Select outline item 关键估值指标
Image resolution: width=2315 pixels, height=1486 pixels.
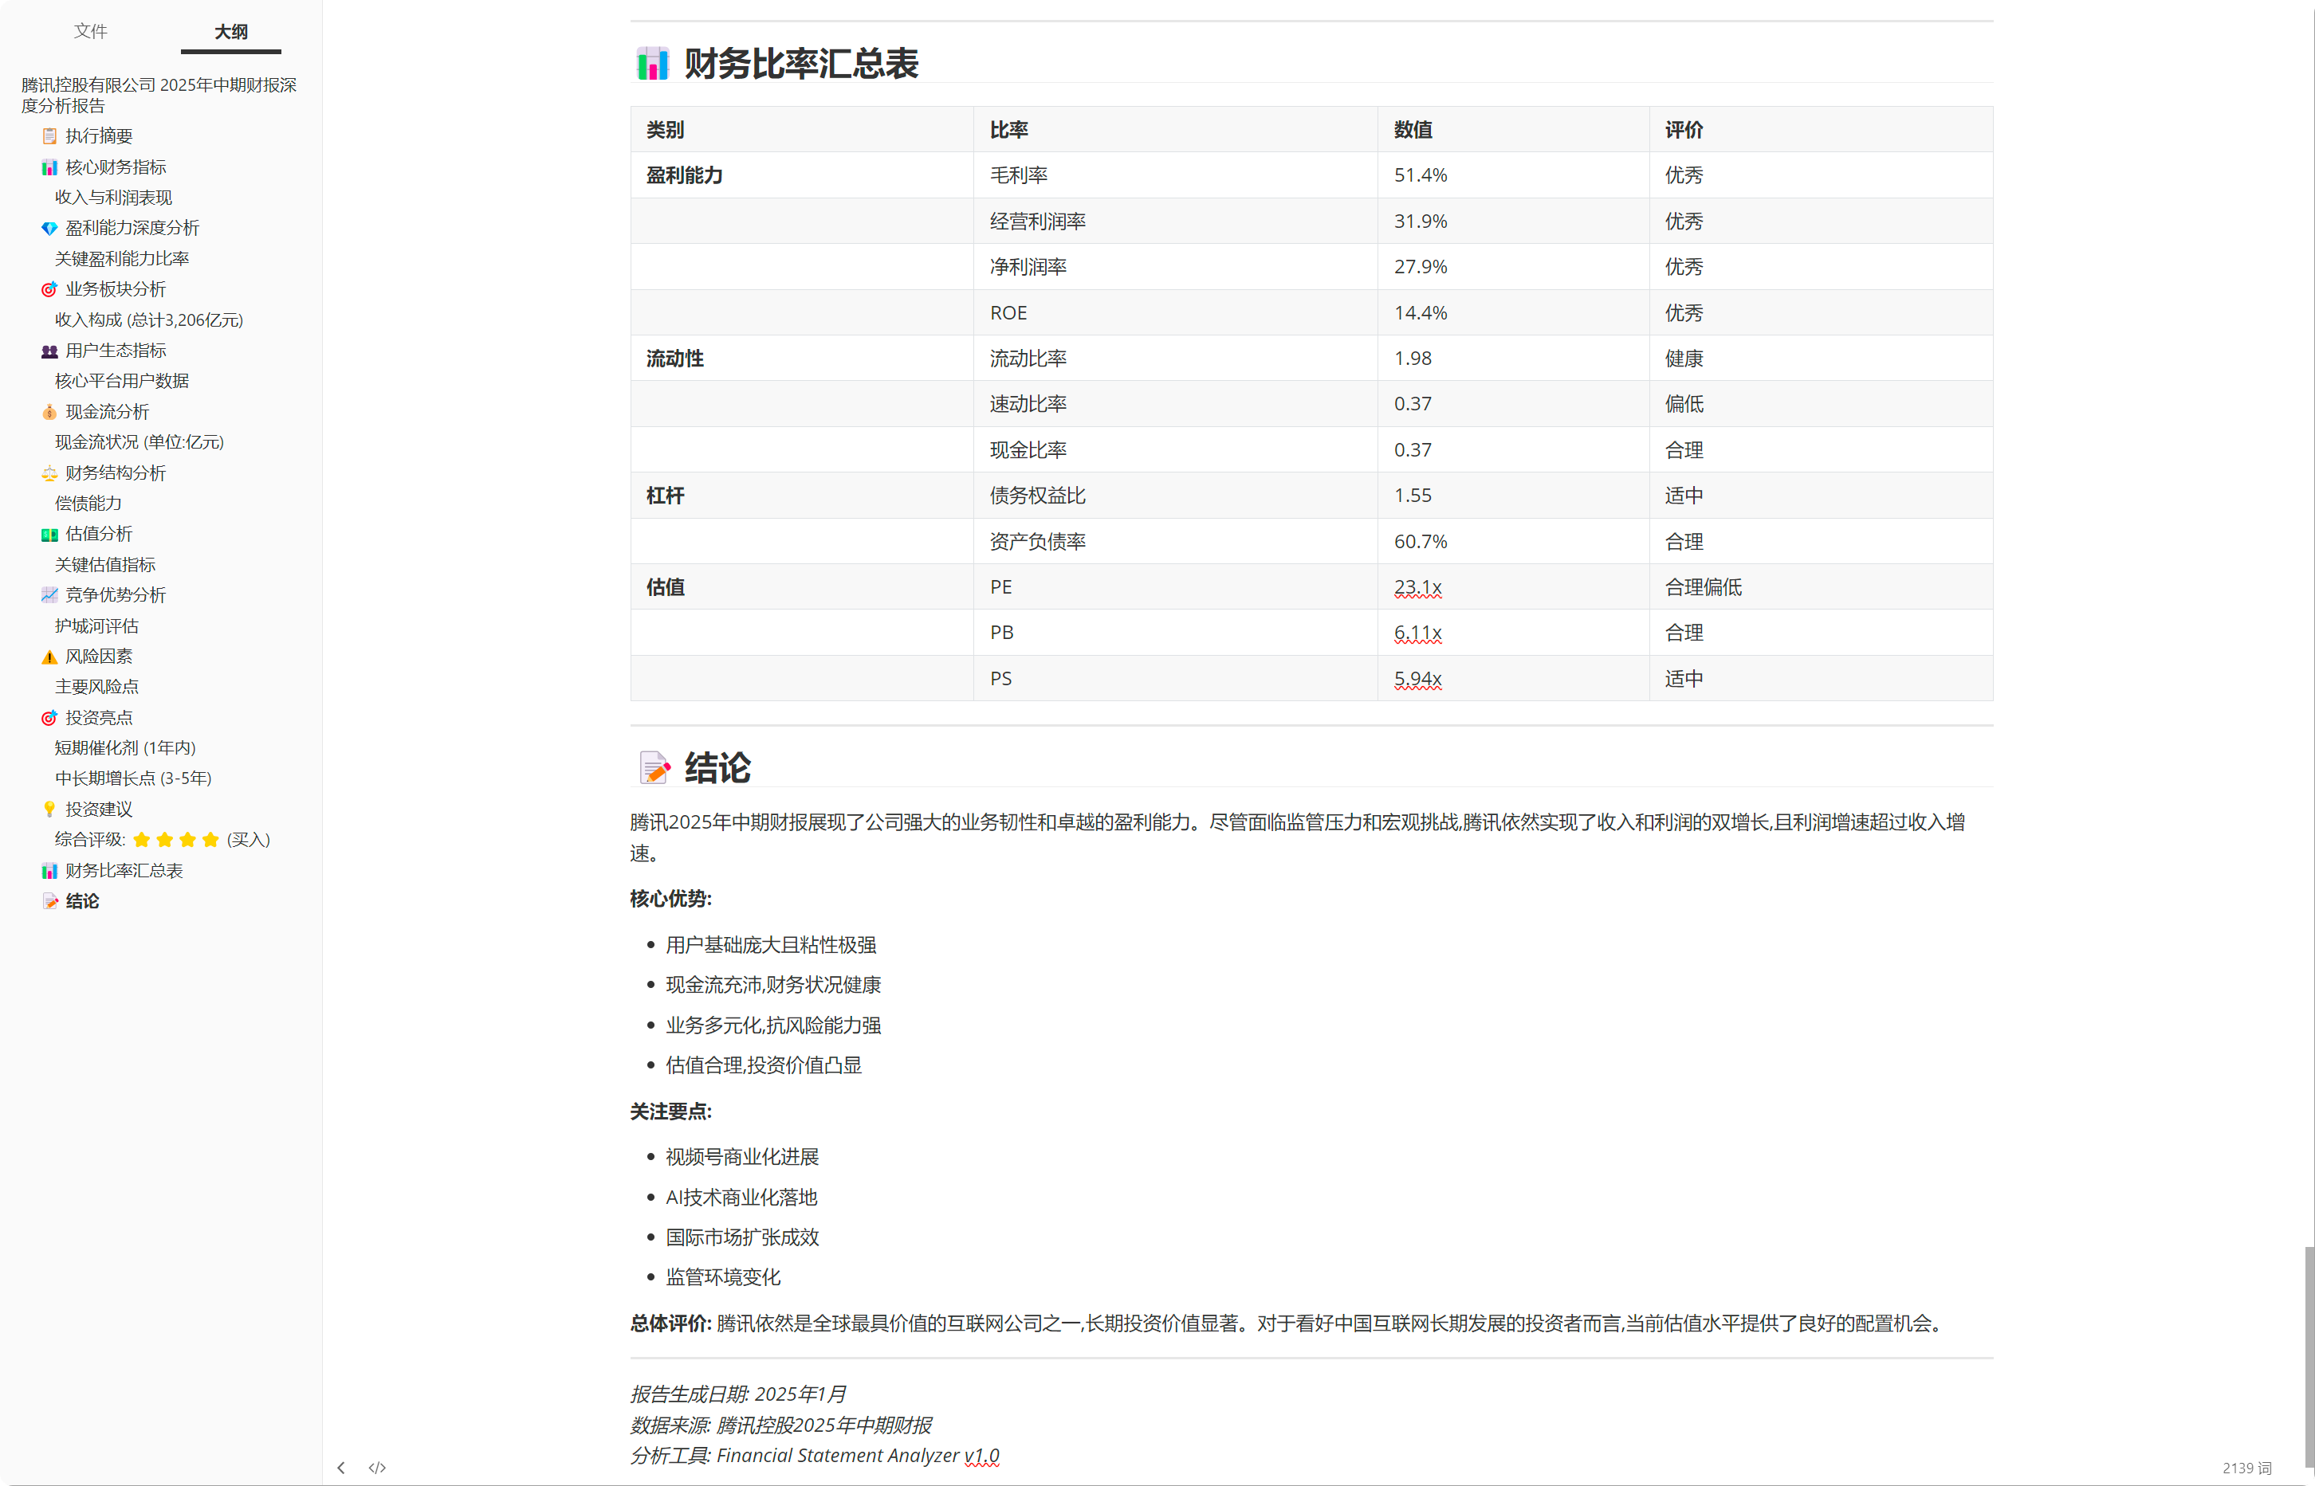[x=104, y=564]
